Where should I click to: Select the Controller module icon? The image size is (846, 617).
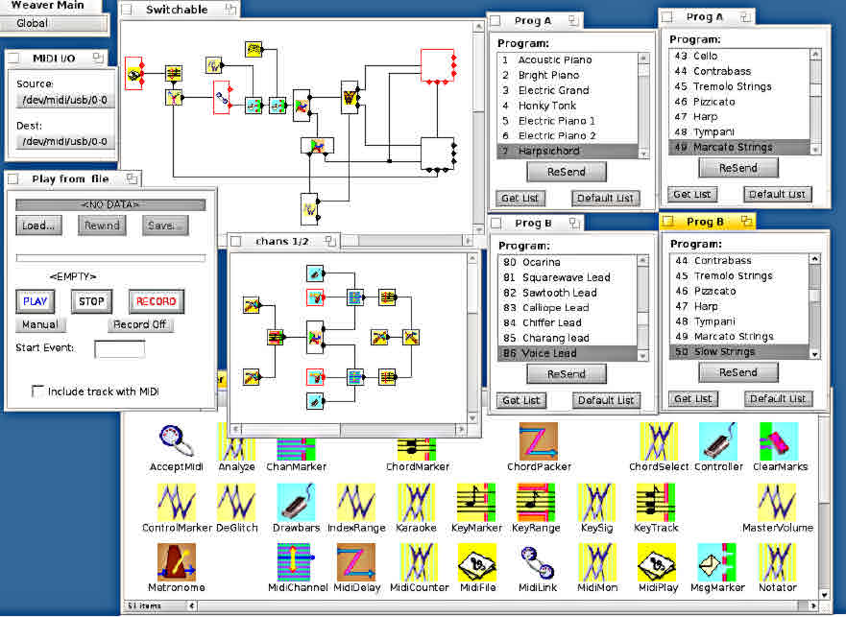718,441
